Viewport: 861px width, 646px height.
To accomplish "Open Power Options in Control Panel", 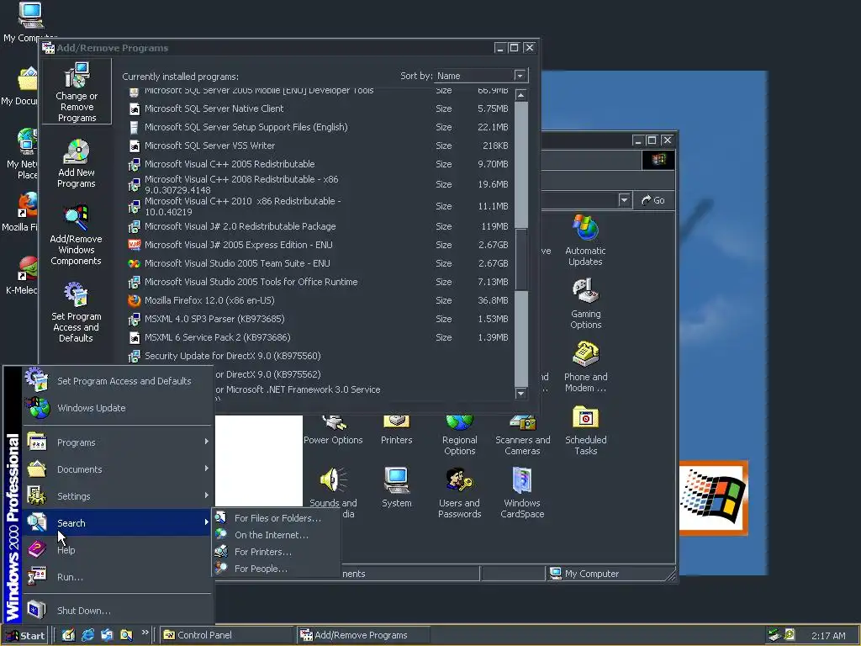I will click(333, 431).
